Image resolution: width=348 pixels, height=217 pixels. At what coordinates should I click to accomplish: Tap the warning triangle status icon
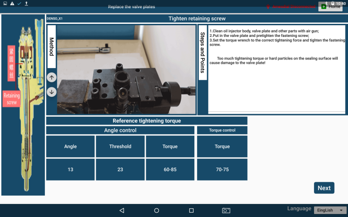point(12,3)
